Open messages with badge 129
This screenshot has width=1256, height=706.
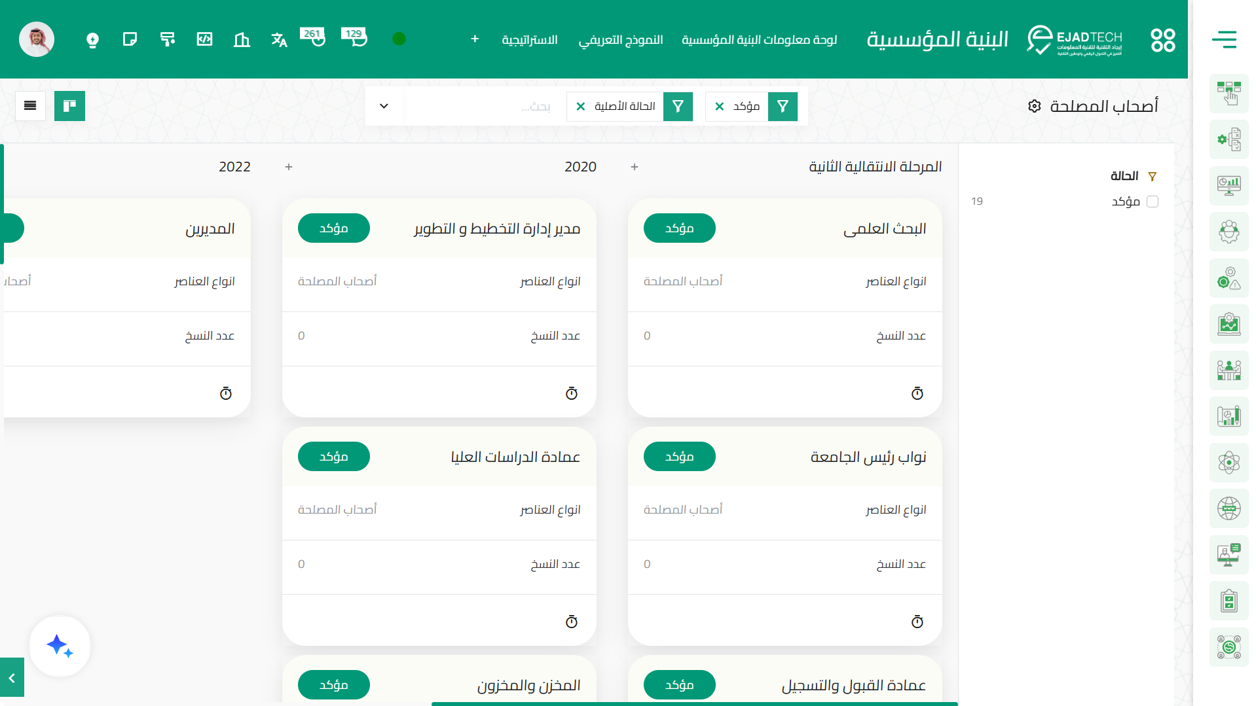(354, 37)
